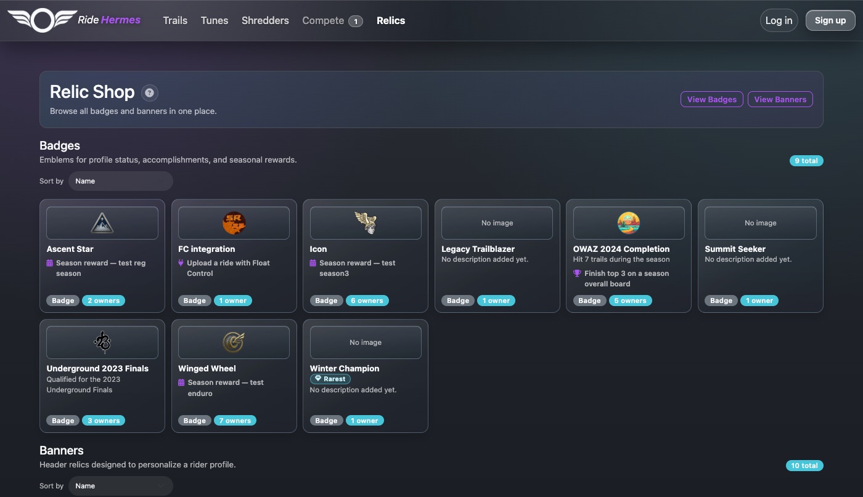Select the Icon badge winged figure image

pyautogui.click(x=366, y=223)
